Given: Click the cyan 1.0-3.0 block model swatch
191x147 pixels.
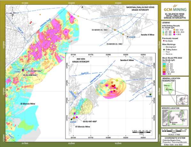Looking at the screenshot, I should click(x=164, y=64).
